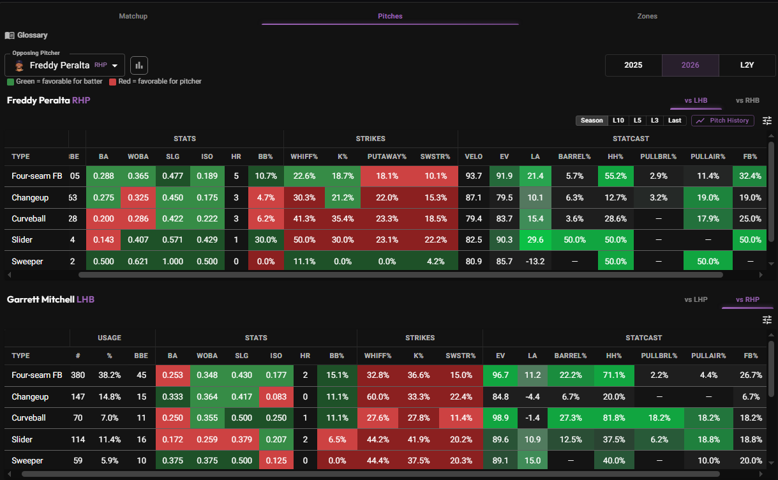Switch to the Zones tab
Viewport: 778px width, 480px height.
tap(647, 16)
